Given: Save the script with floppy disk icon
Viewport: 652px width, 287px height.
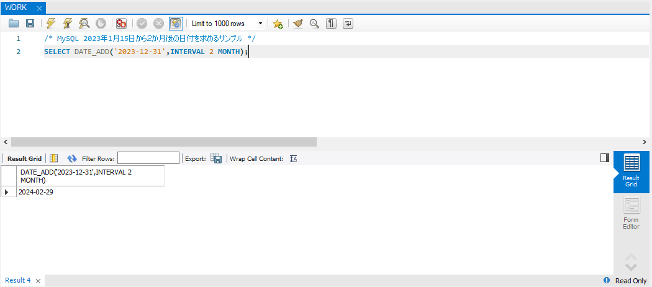Looking at the screenshot, I should click(30, 24).
